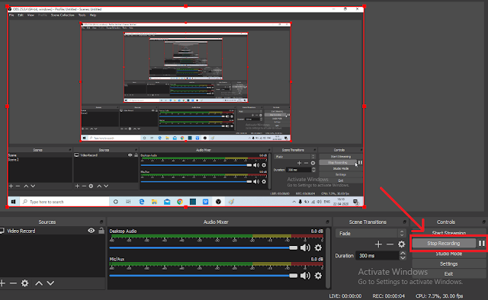
Task: Add a new source with plus icon
Action: click(x=2, y=283)
